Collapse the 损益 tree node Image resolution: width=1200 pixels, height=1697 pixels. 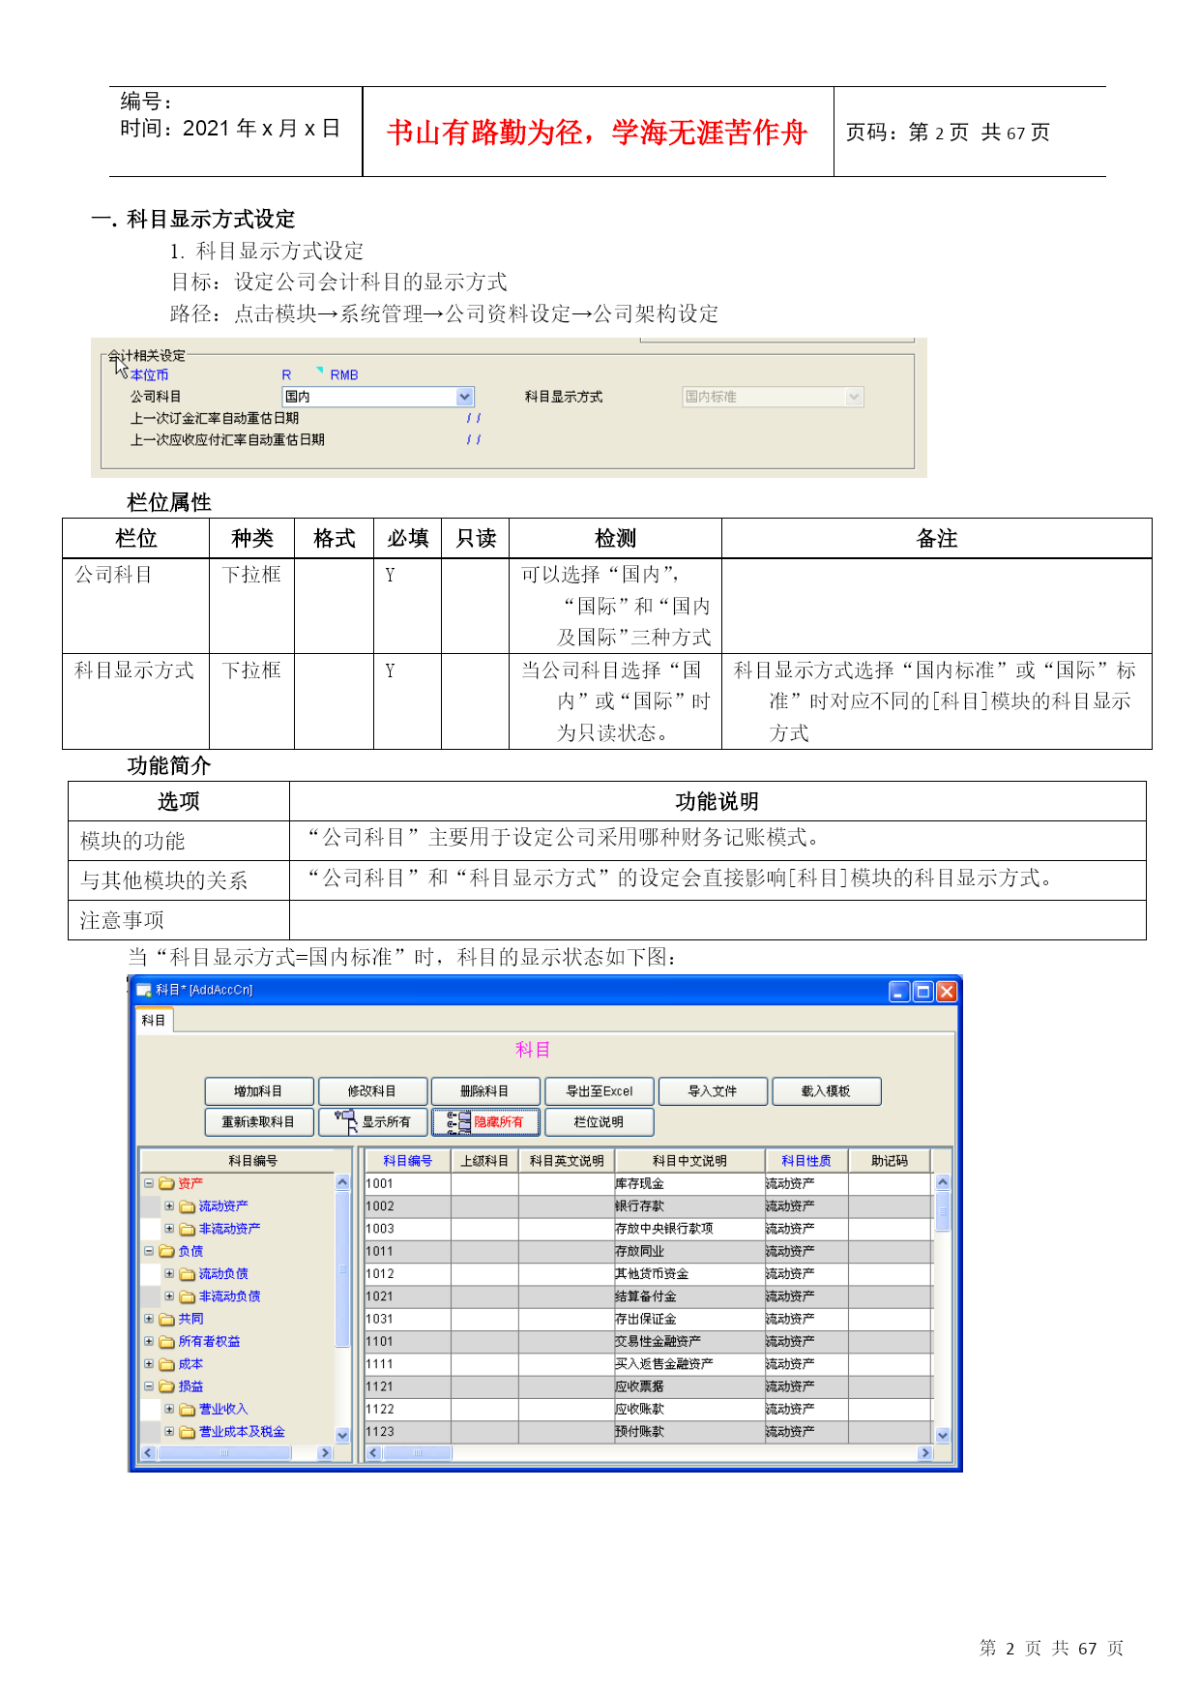[x=149, y=1386]
